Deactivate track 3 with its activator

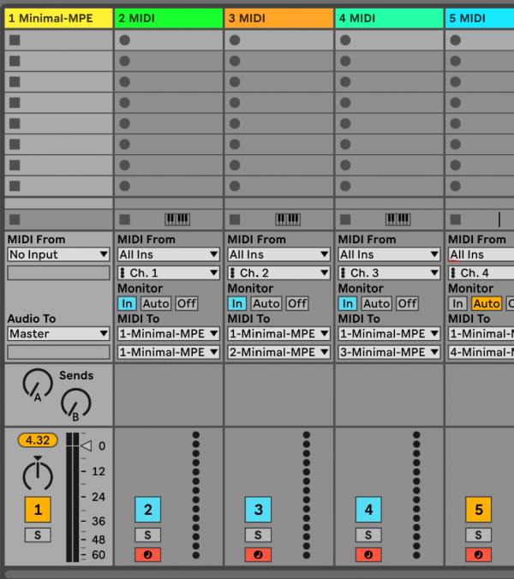point(258,510)
